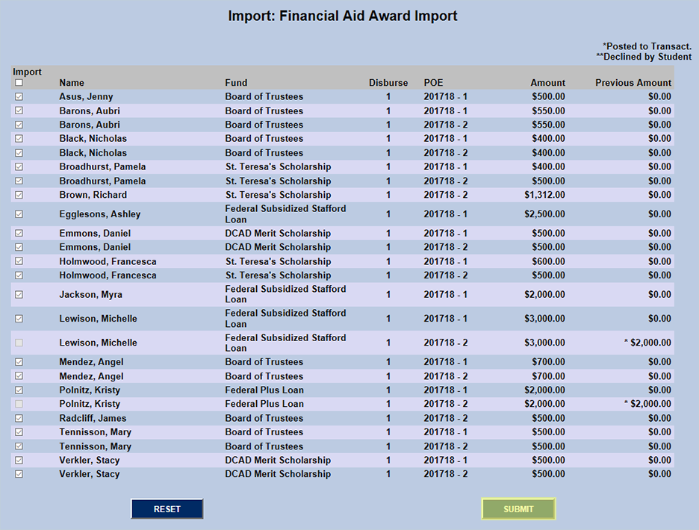The height and width of the screenshot is (530, 699).
Task: Uncheck Mendez, Angel 201718 - 2 checkbox
Action: coord(19,376)
